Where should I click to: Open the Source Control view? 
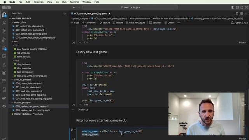(x=4, y=31)
